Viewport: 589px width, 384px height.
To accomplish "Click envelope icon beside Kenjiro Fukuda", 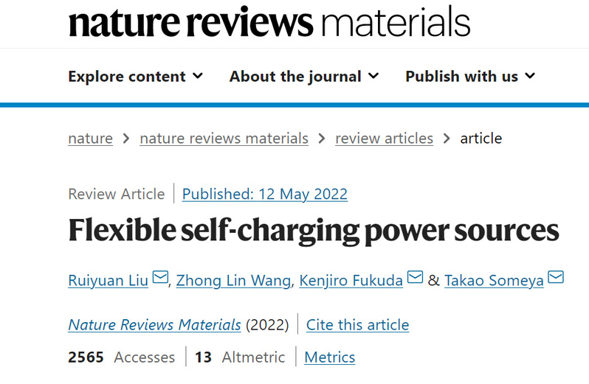I will pyautogui.click(x=415, y=279).
